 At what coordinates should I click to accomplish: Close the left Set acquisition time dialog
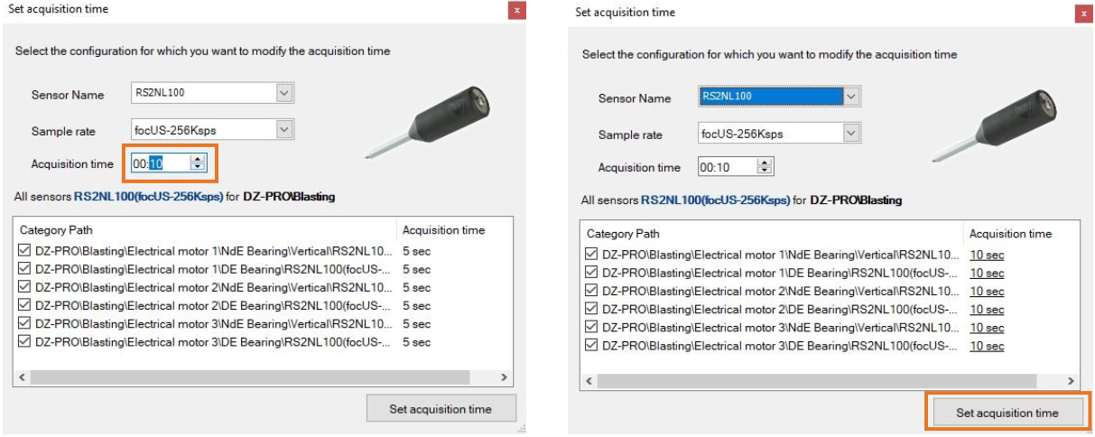tap(517, 10)
